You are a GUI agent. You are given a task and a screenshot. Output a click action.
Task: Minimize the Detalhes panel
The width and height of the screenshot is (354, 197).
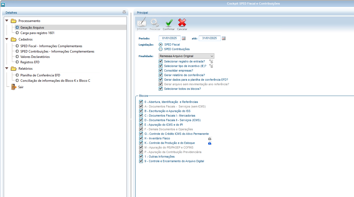pyautogui.click(x=124, y=12)
